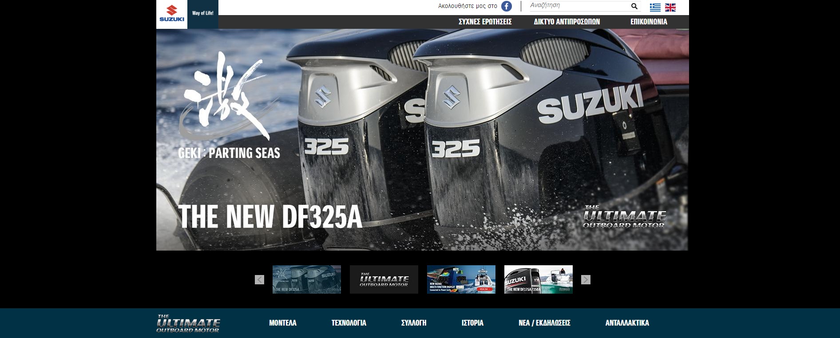Switch language with the Greek flag
Viewport: 840px width, 338px height.
click(x=655, y=7)
